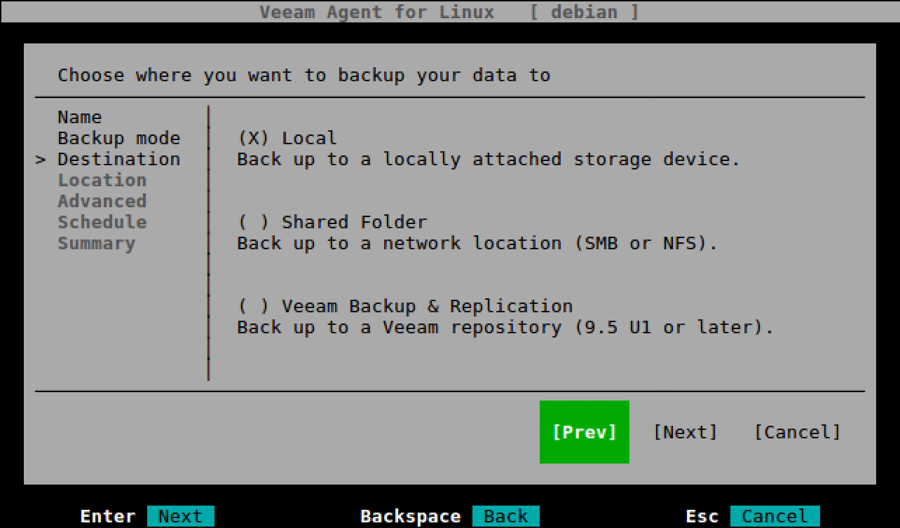Click the Next hint in bottom bar

[x=180, y=517]
